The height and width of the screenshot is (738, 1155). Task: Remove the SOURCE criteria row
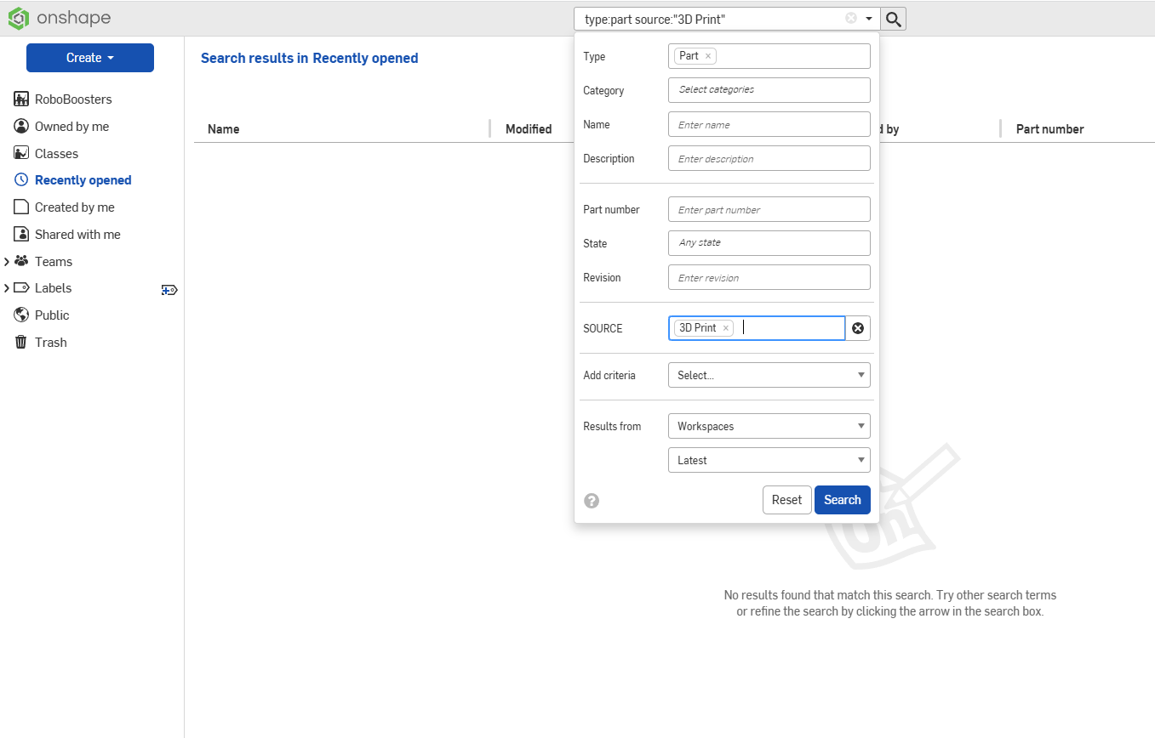tap(858, 328)
